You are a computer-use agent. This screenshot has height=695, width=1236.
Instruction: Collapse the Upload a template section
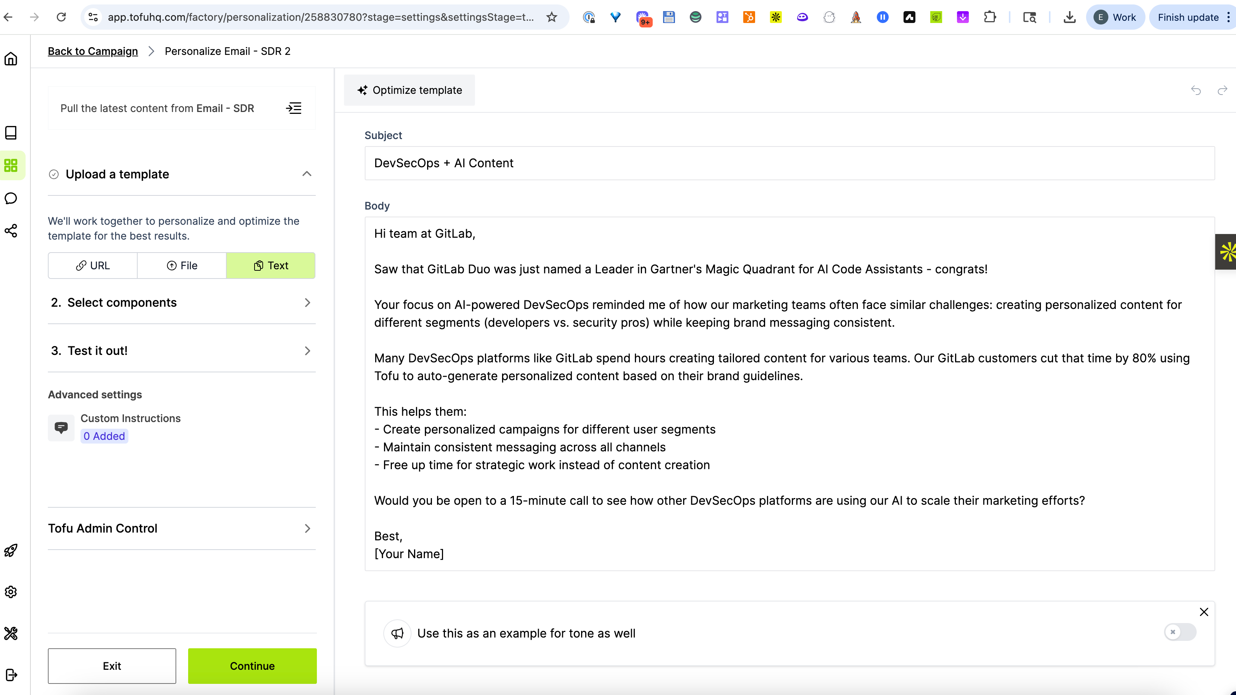306,174
